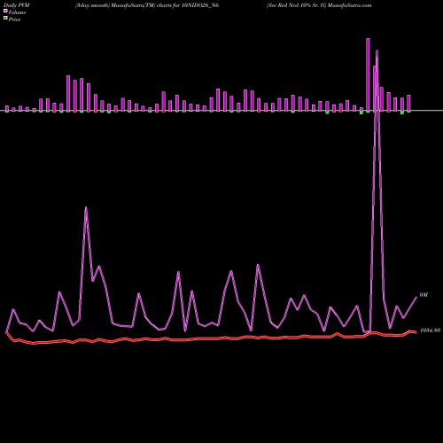The width and height of the screenshot is (443, 443).
Task: Click the Price legend color swatch
Action: (x=5, y=18)
